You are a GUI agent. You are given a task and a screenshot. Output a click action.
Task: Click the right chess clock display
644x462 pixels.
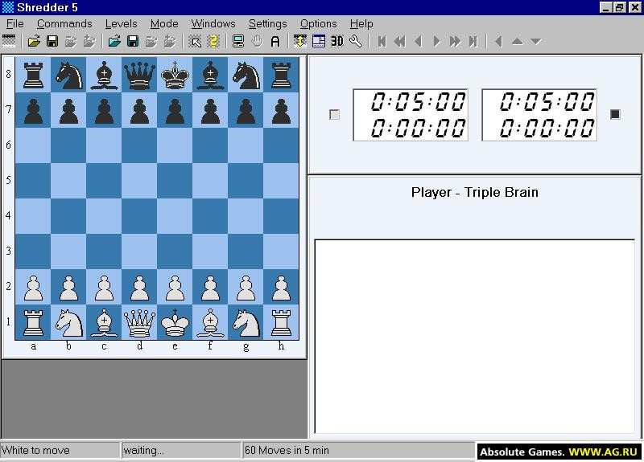pos(539,115)
